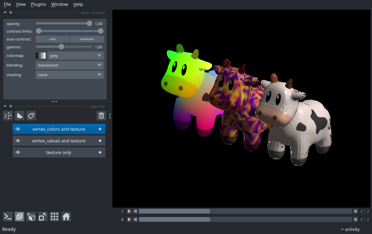Open the Window menu
The height and width of the screenshot is (234, 372).
(60, 4)
